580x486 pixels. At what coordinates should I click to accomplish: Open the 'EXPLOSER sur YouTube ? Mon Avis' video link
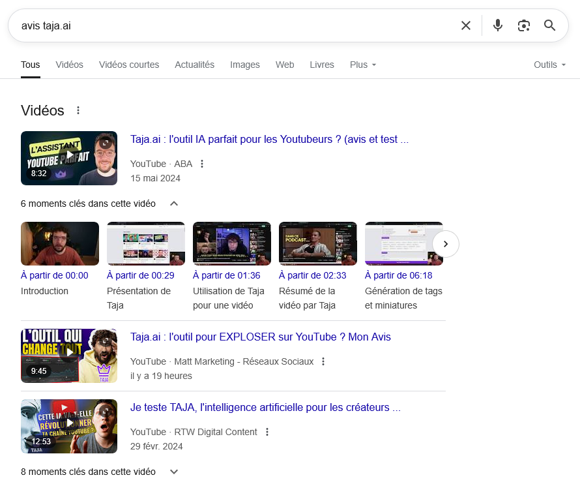click(261, 337)
